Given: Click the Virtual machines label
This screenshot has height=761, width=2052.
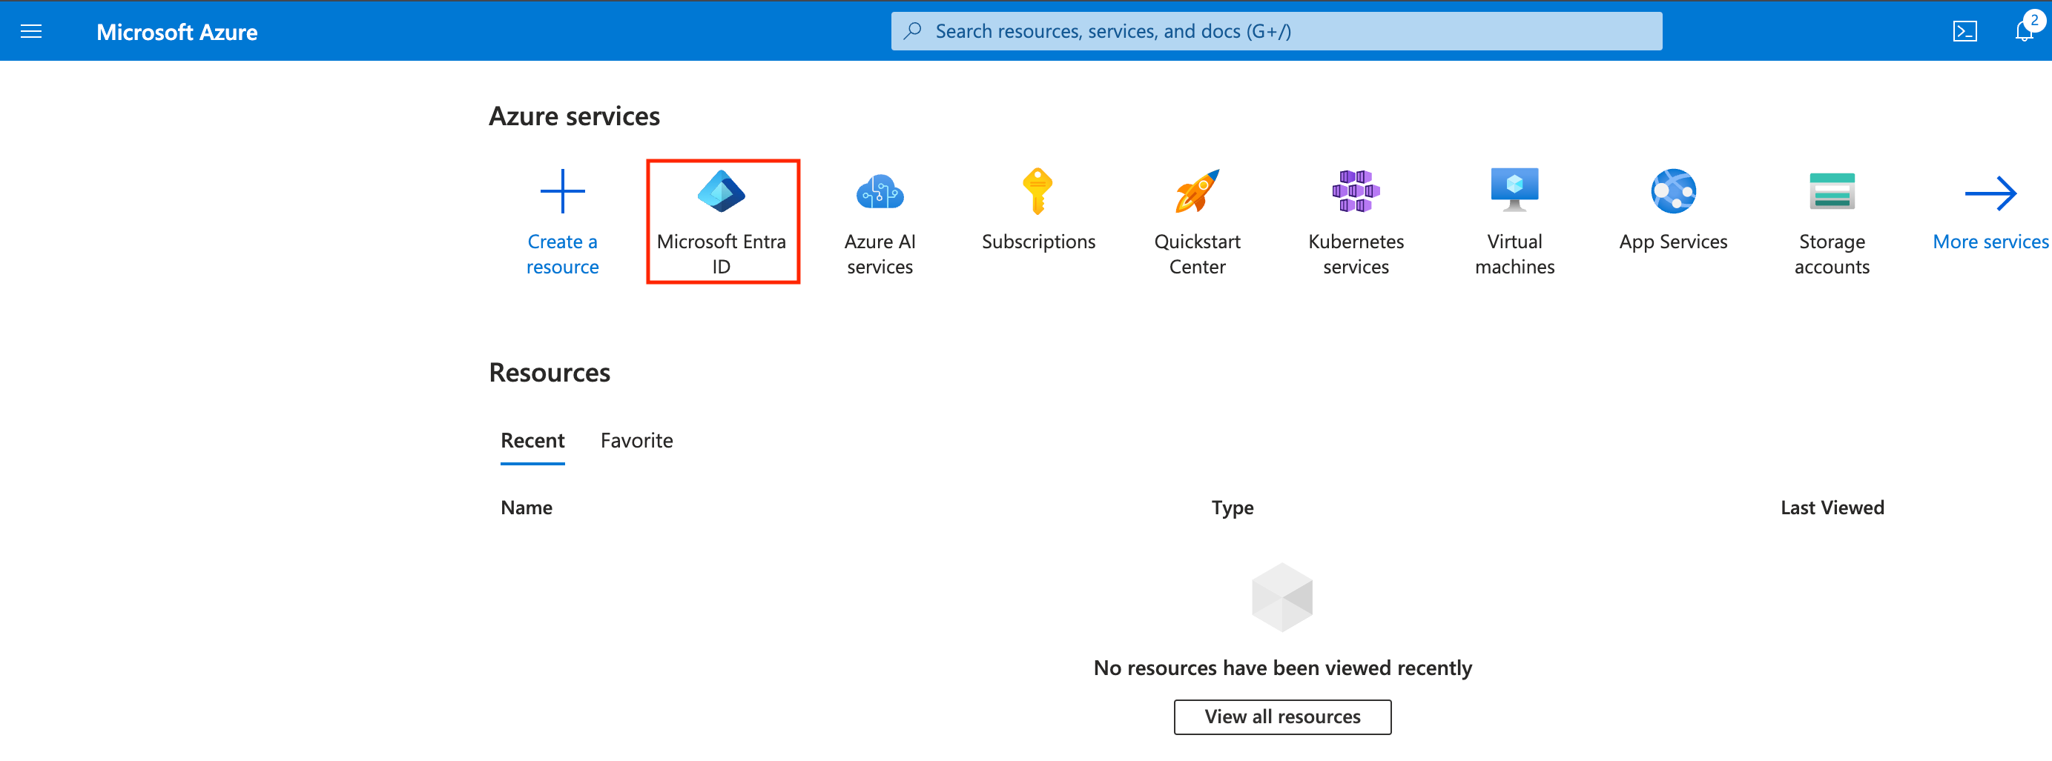Looking at the screenshot, I should (x=1514, y=254).
